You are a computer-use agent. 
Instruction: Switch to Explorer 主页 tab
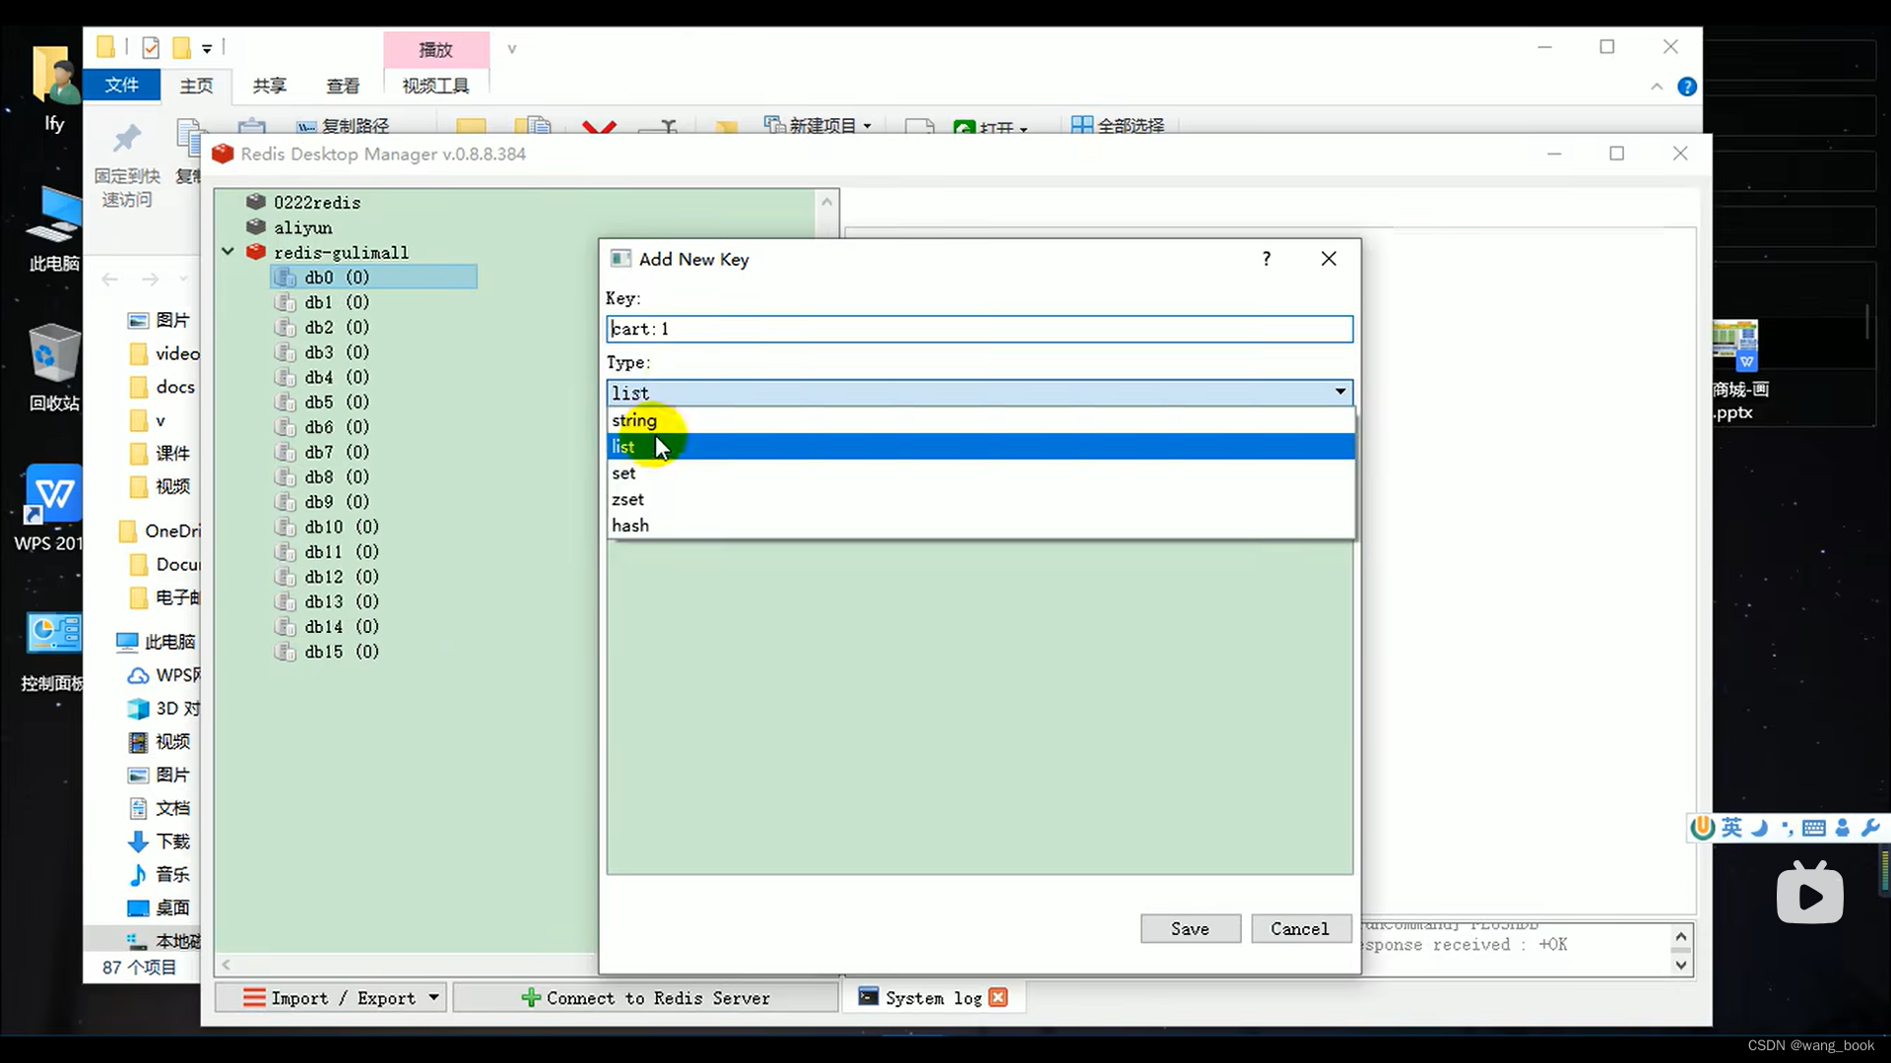click(x=196, y=86)
